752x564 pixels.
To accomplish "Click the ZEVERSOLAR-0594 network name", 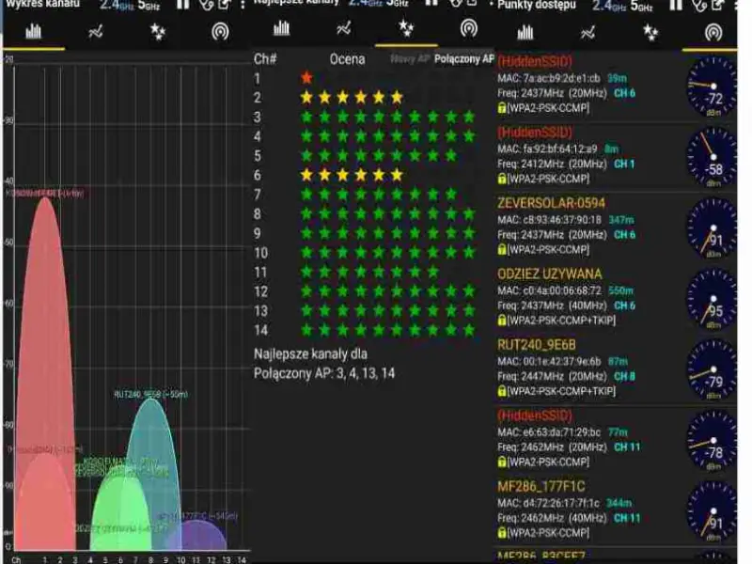I will 551,203.
